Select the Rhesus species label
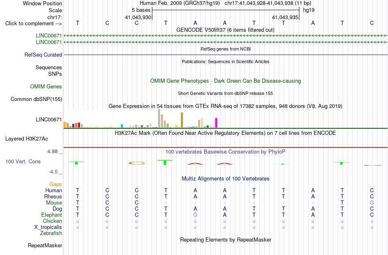Image resolution: width=388 pixels, height=255 pixels. 53,196
